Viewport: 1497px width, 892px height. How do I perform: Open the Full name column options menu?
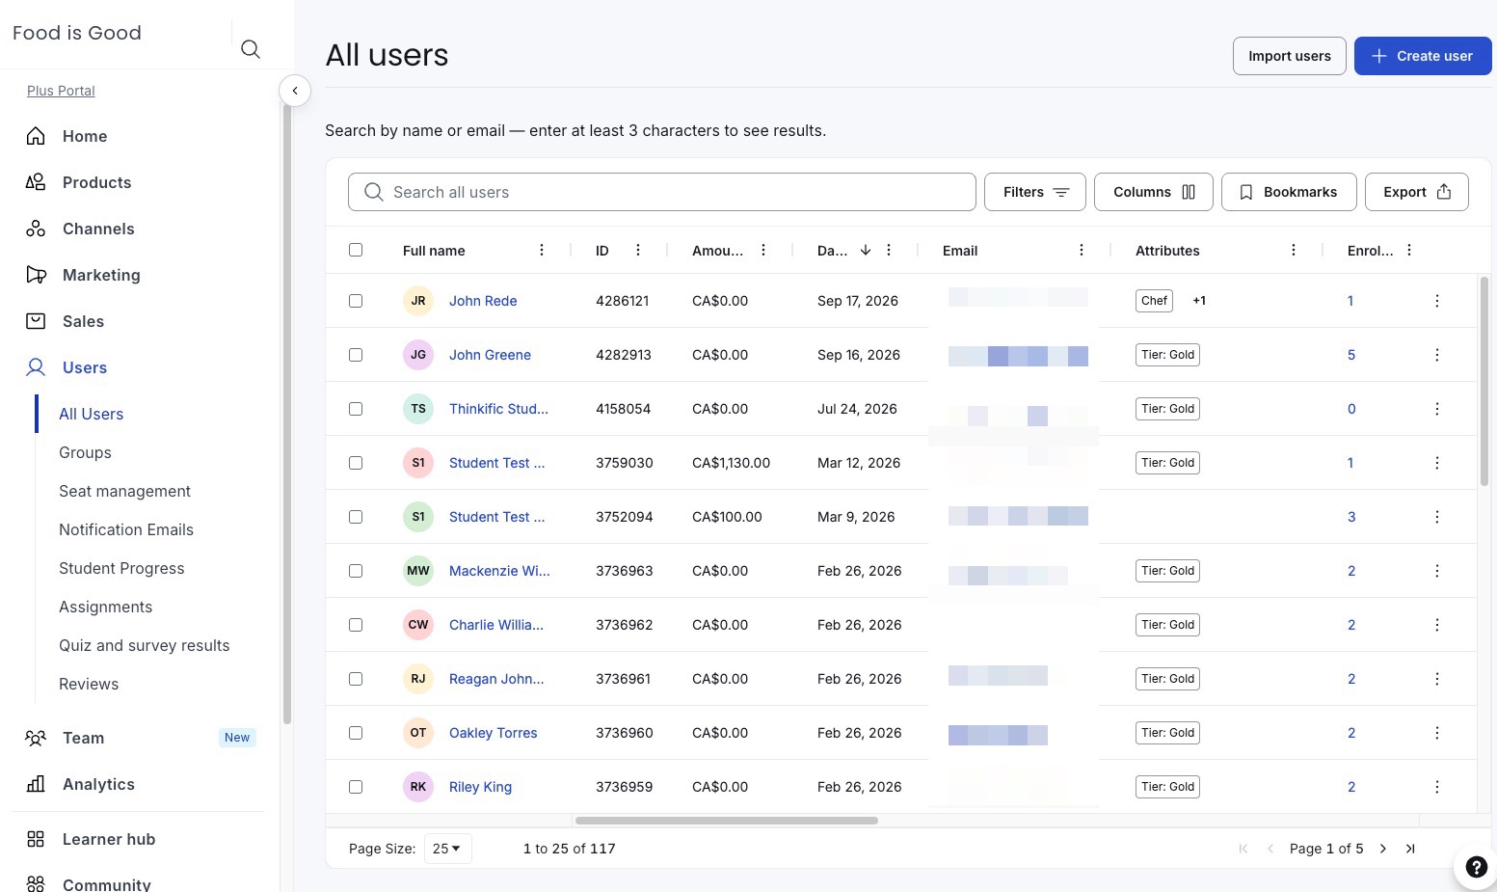pos(542,251)
